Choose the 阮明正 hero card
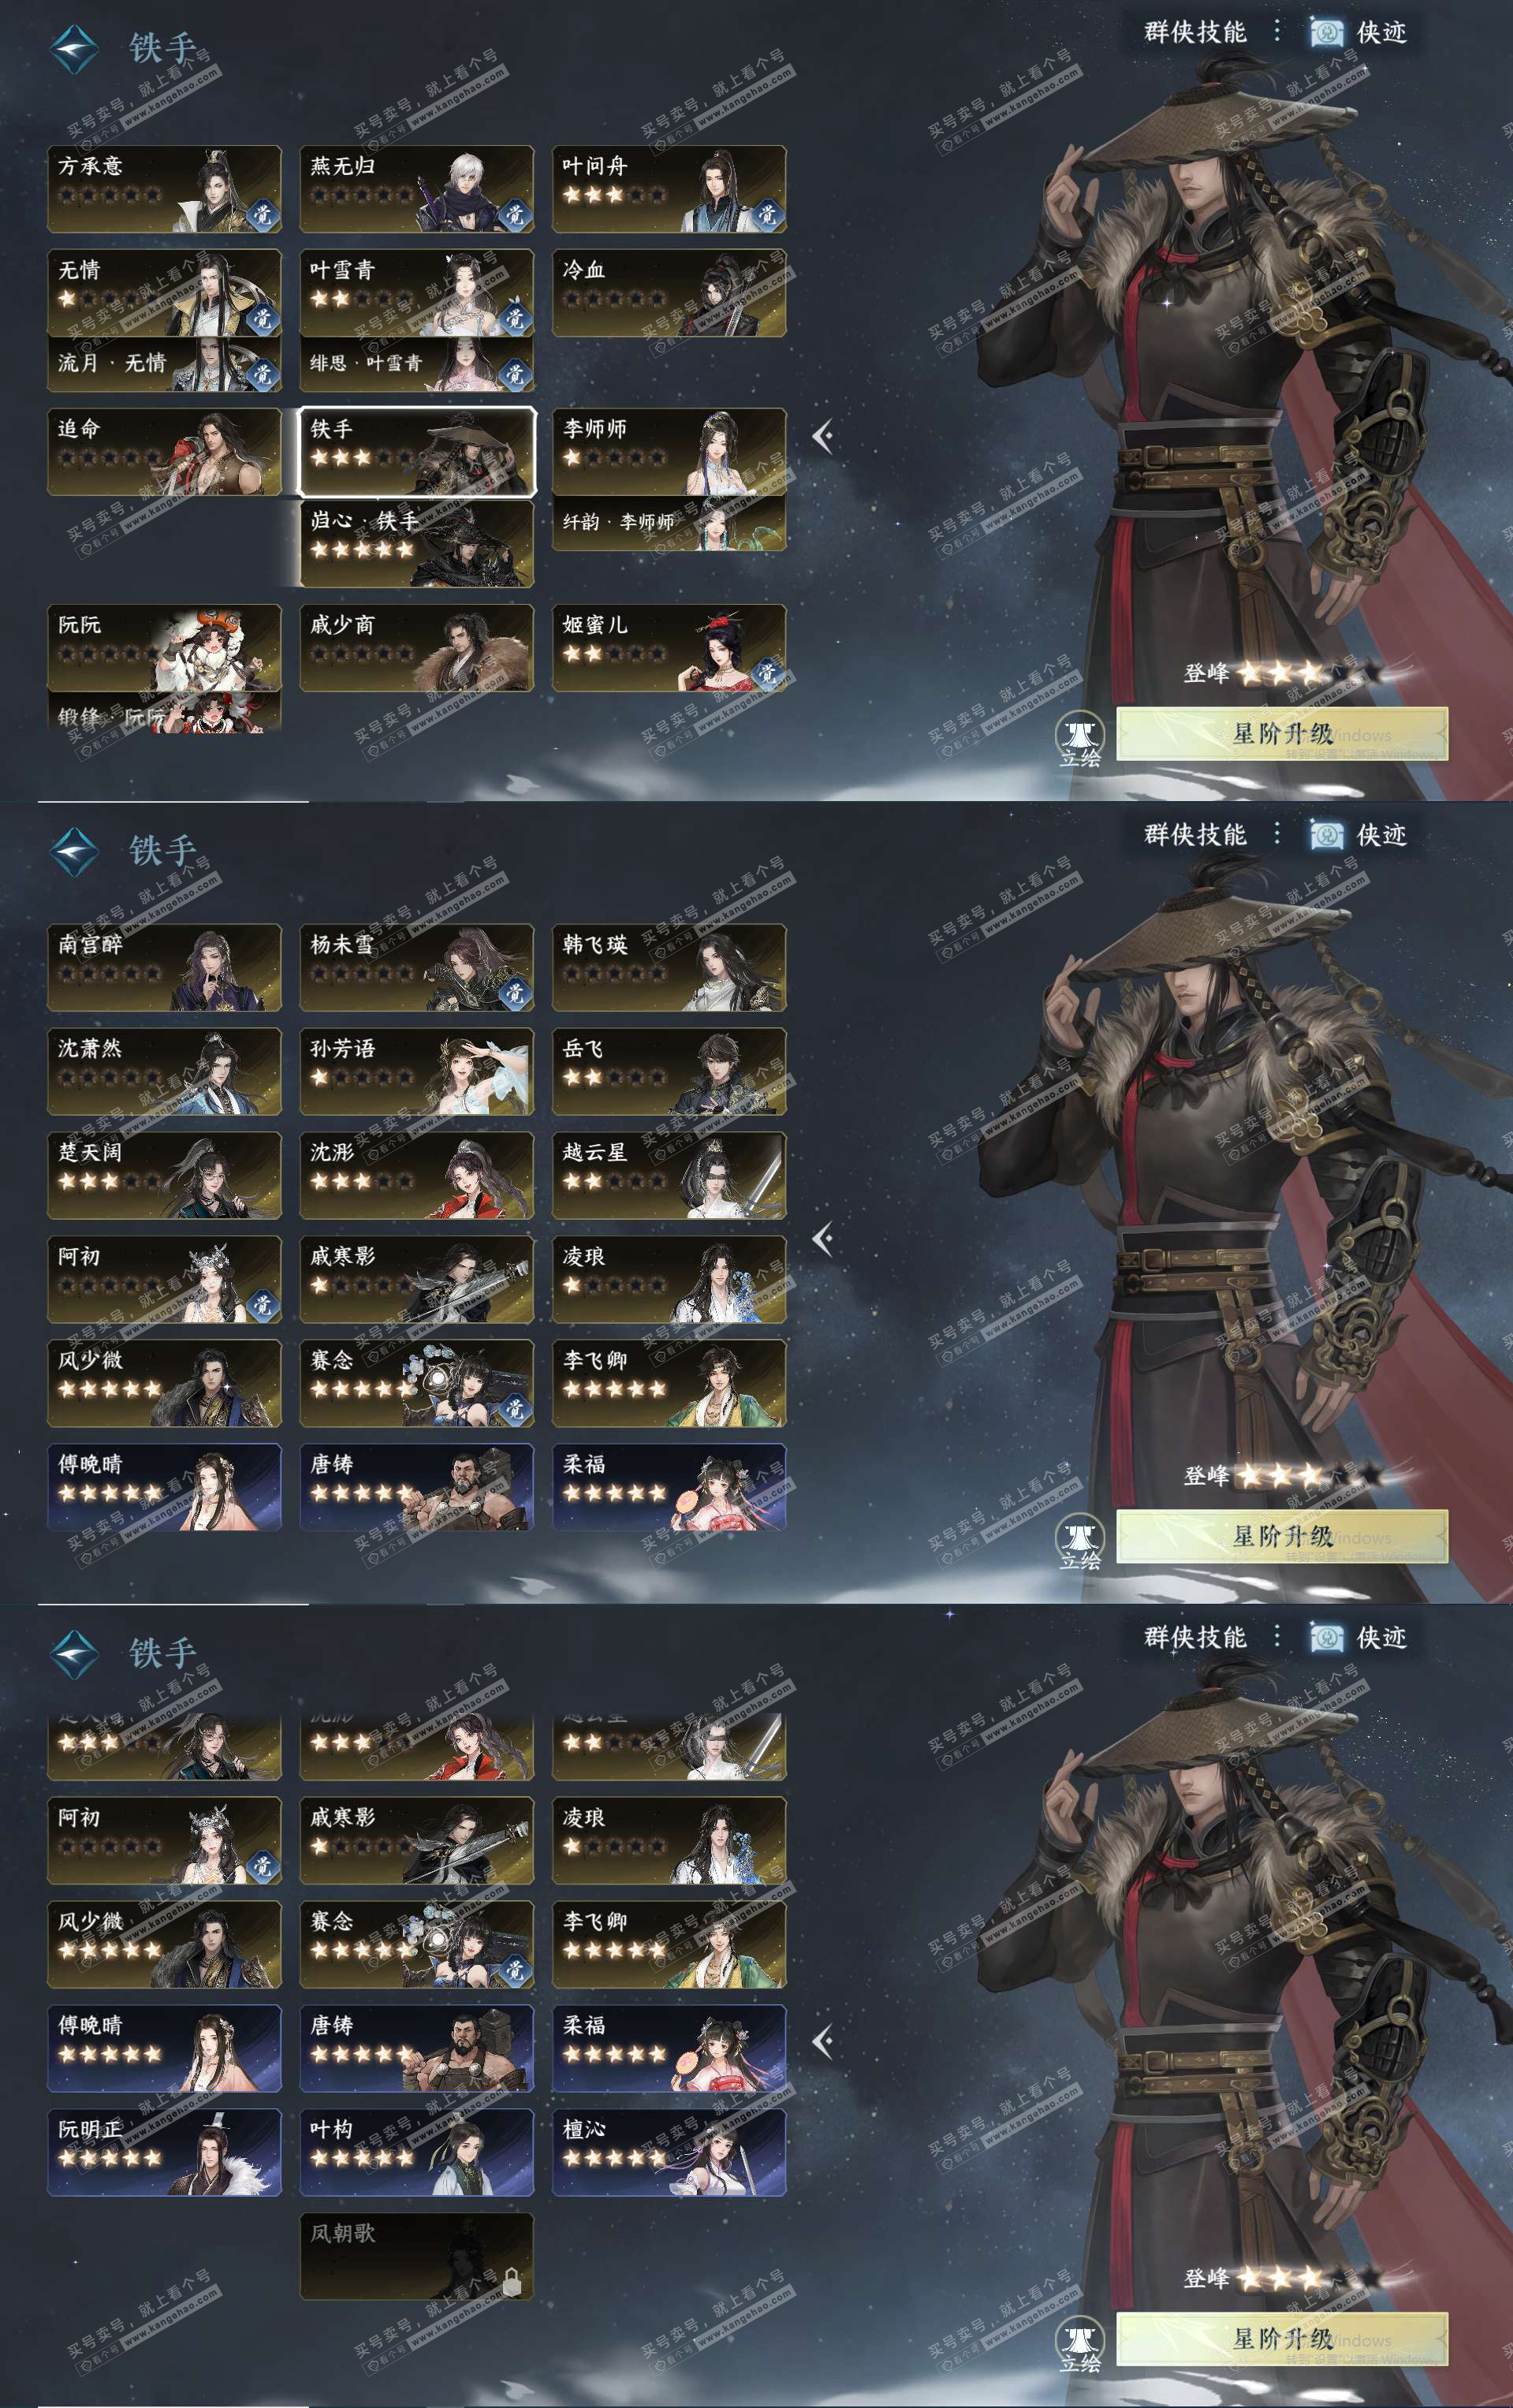Screen dimensions: 1513x2408 (x=164, y=2152)
